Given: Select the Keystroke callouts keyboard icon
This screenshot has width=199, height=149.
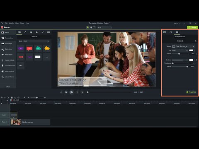Looking at the screenshot, I should point(49,32).
